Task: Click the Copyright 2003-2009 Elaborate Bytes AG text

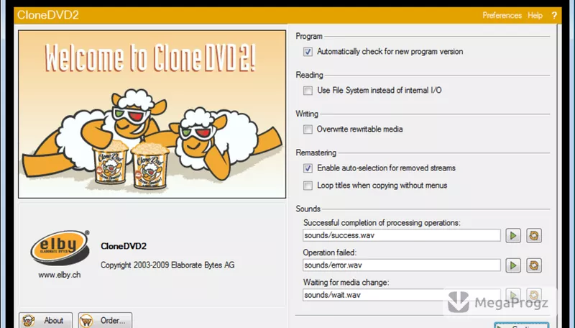Action: pos(167,265)
